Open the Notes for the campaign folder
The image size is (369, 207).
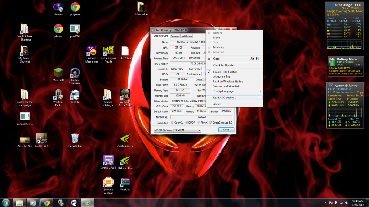click(25, 98)
